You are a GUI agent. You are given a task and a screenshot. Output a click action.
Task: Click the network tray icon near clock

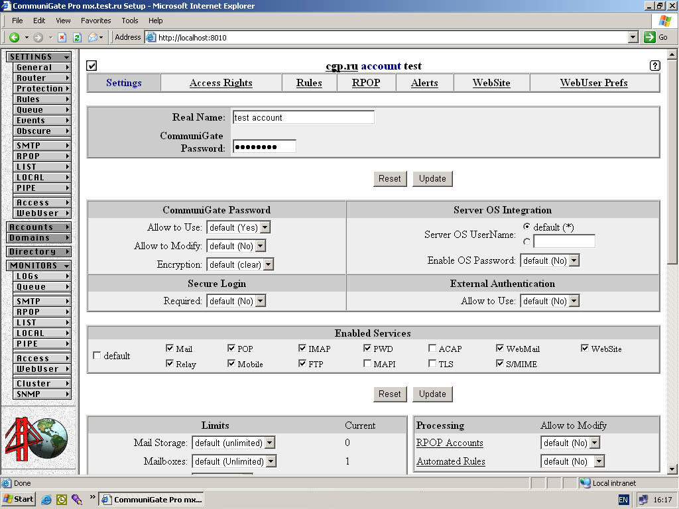tap(643, 500)
